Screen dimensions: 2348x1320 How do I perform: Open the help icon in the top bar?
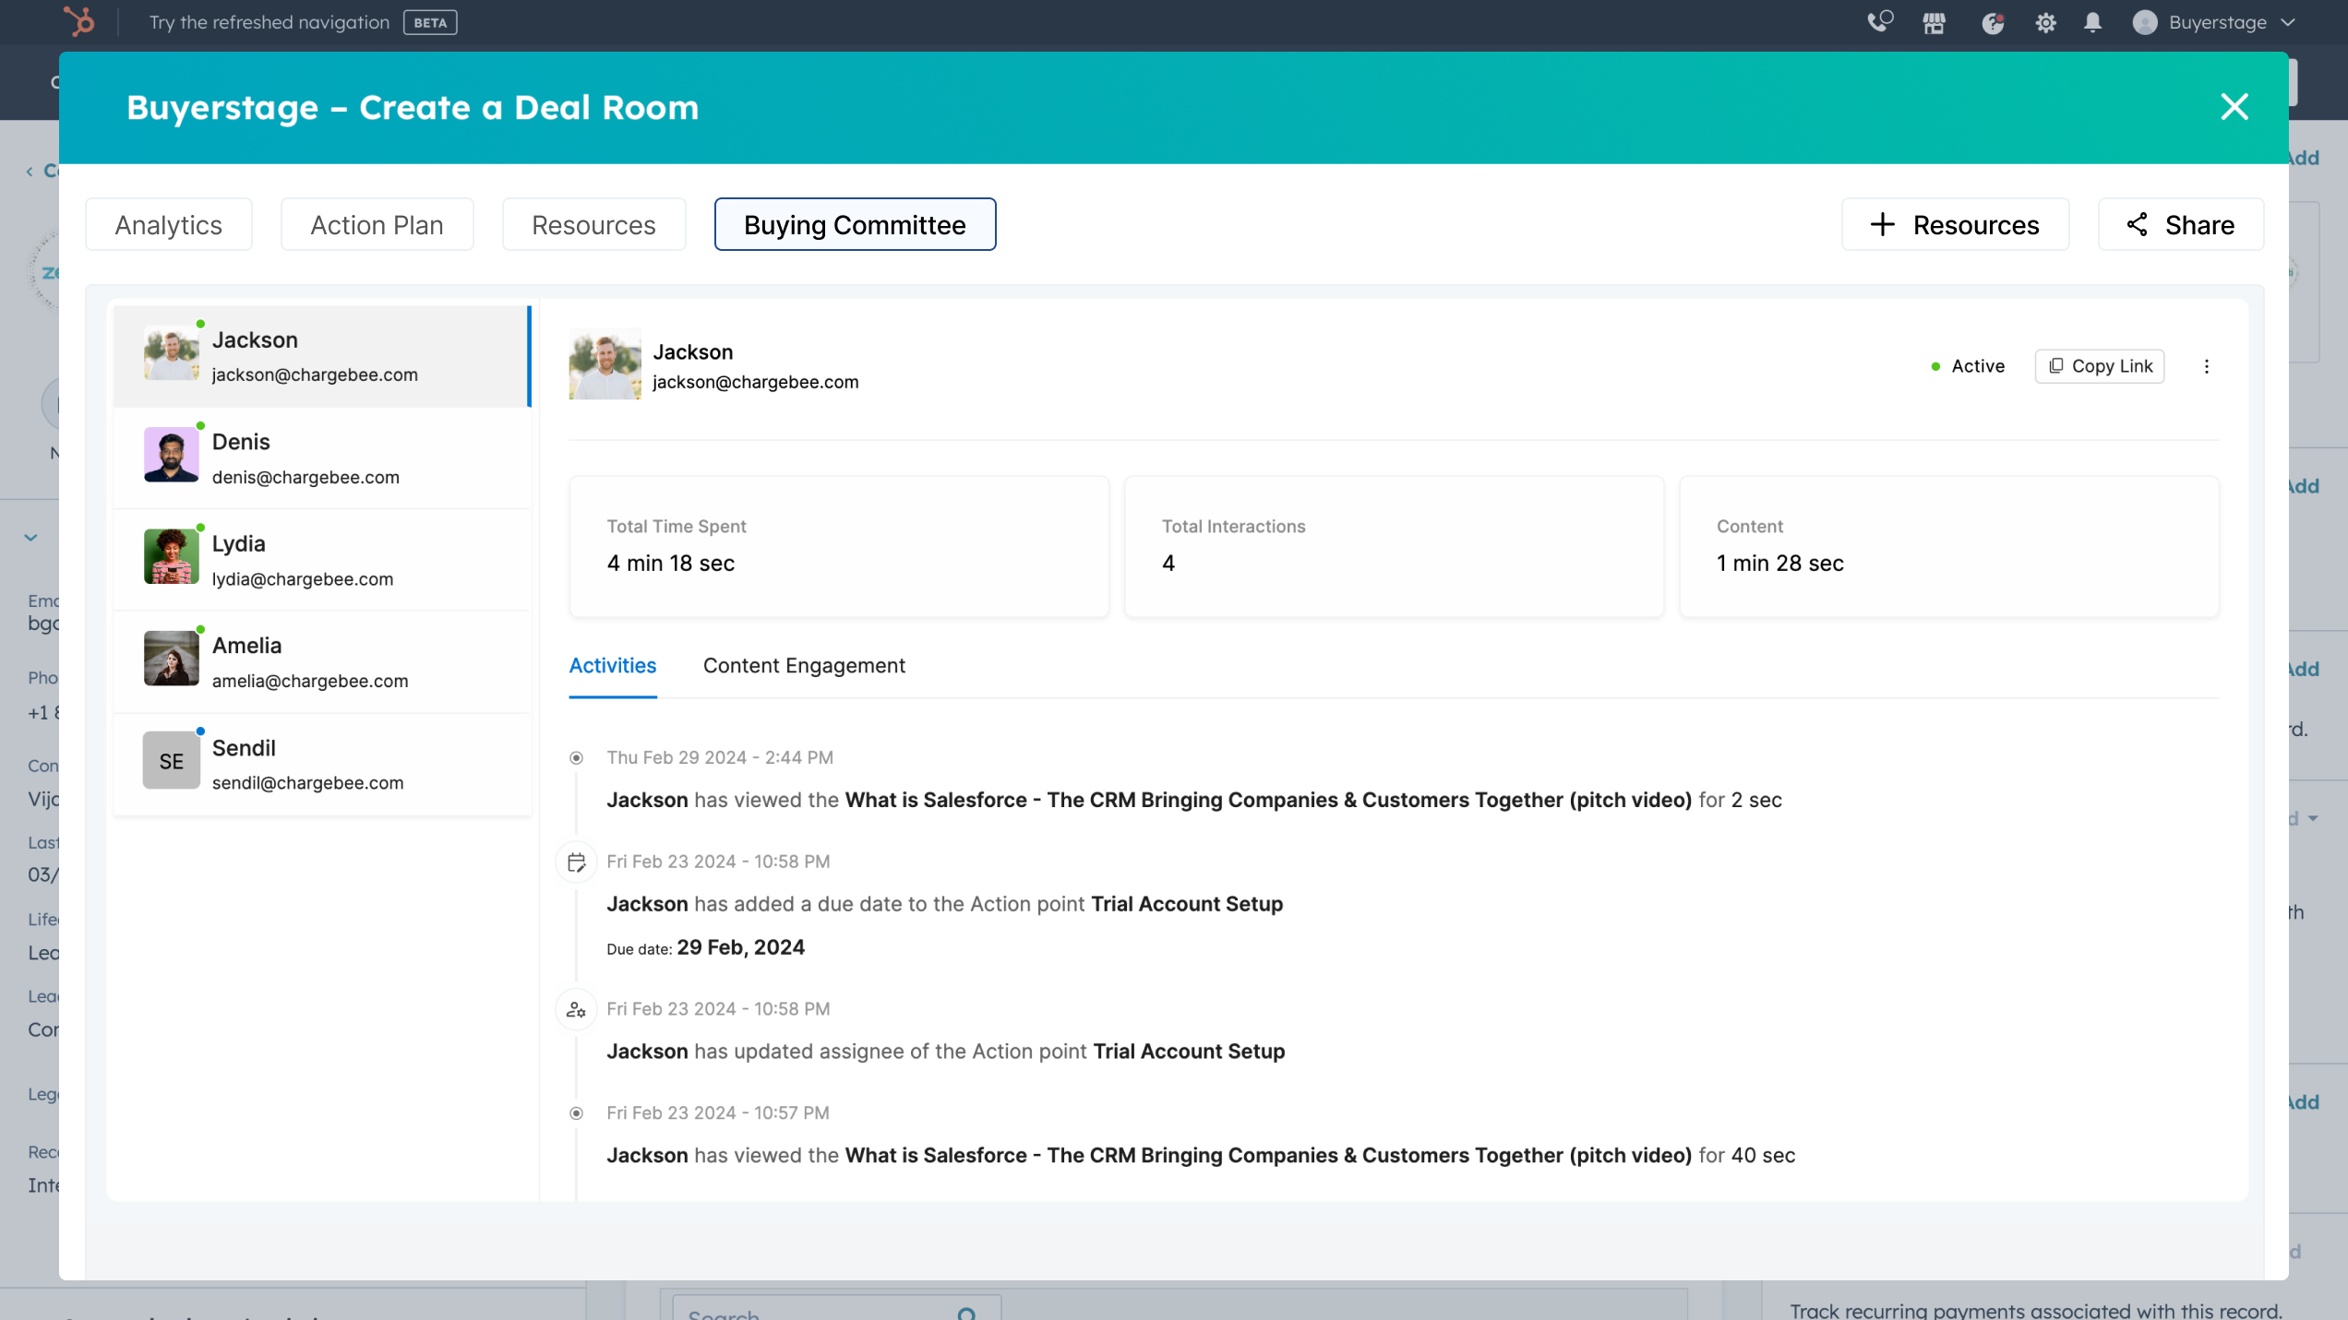pos(1992,22)
